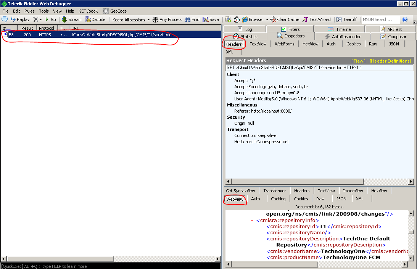Click the camera screenshot icon
The image size is (417, 269).
click(x=228, y=19)
